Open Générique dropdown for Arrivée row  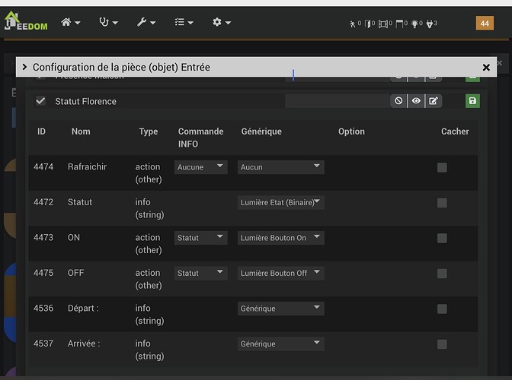pyautogui.click(x=281, y=344)
